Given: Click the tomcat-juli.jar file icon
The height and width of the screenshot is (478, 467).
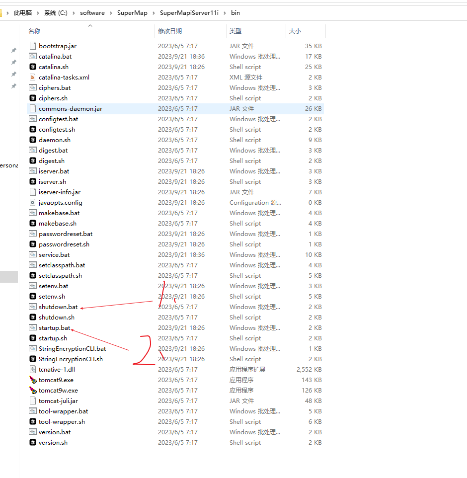Looking at the screenshot, I should coord(33,401).
